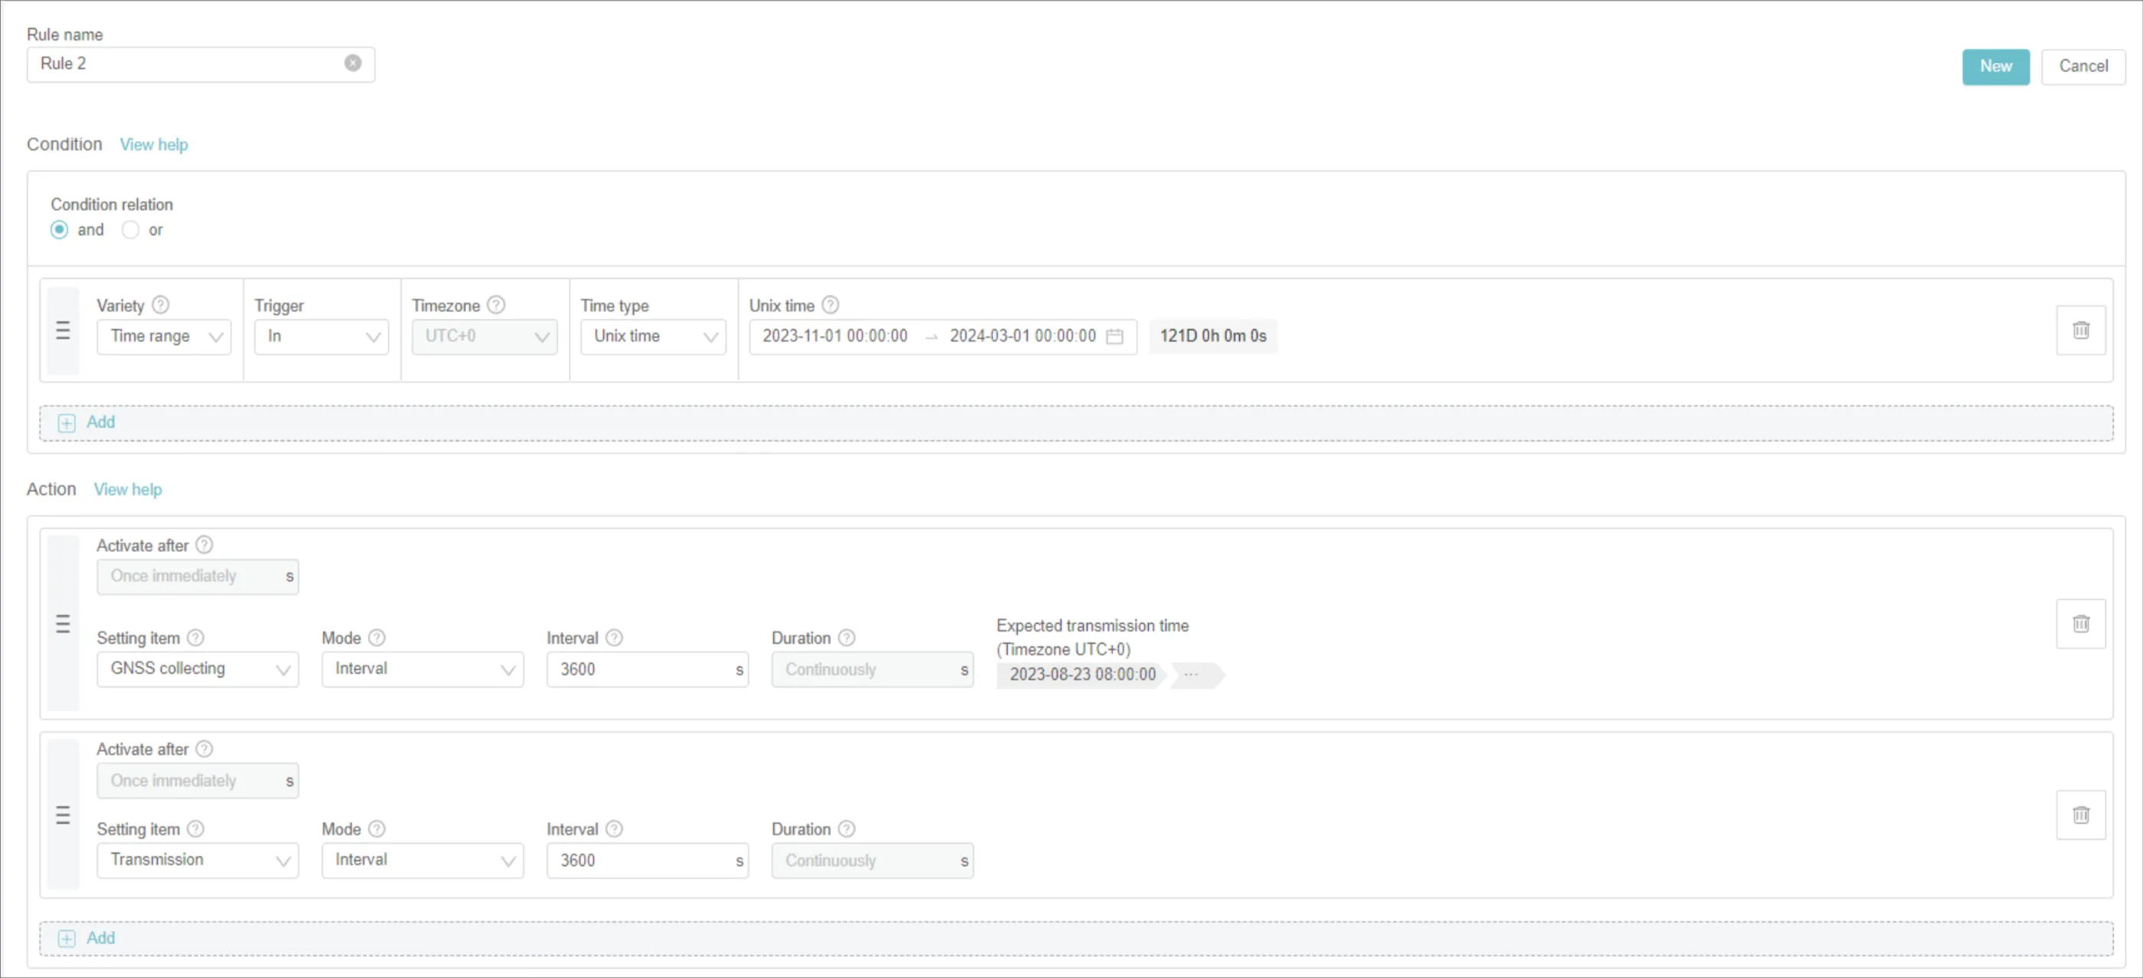This screenshot has height=978, width=2143.
Task: Click the Variety help question icon
Action: [x=160, y=305]
